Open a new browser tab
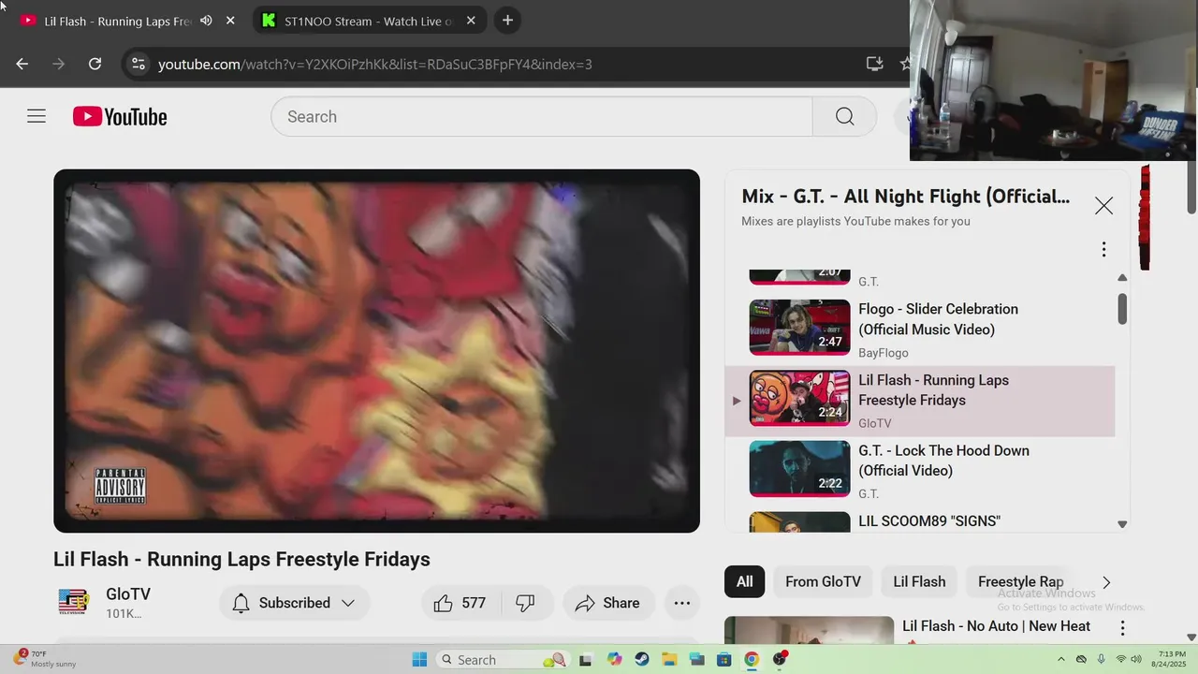1198x674 pixels. coord(507,21)
